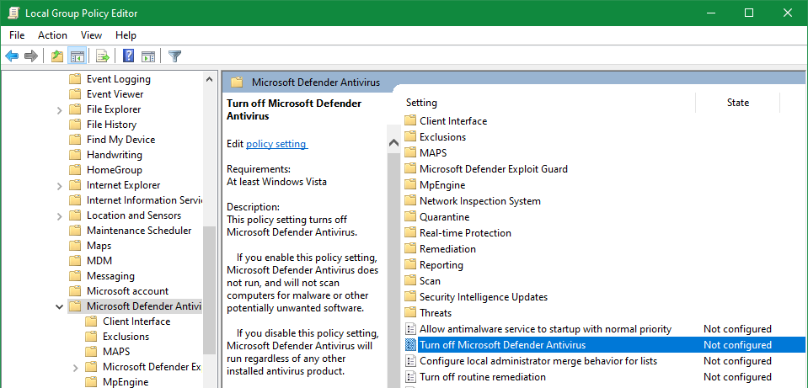Open the View menu
808x388 pixels.
click(x=91, y=35)
